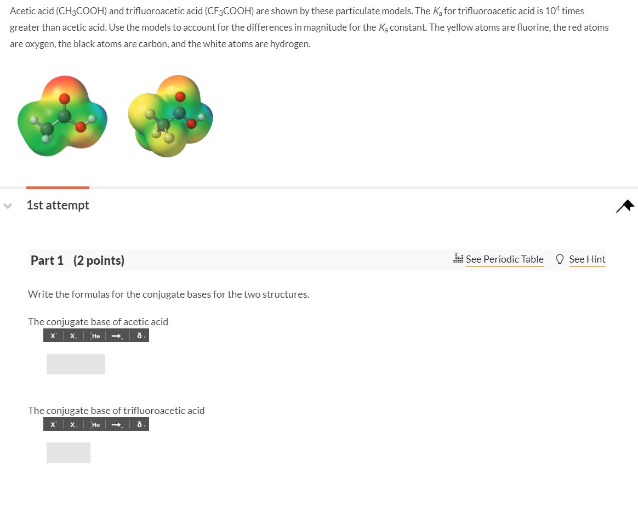
Task: Select subscript in the trifluoroacetic acid toolbar
Action: (x=72, y=424)
